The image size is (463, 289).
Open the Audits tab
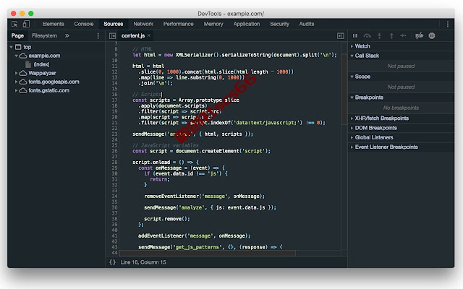pos(307,24)
